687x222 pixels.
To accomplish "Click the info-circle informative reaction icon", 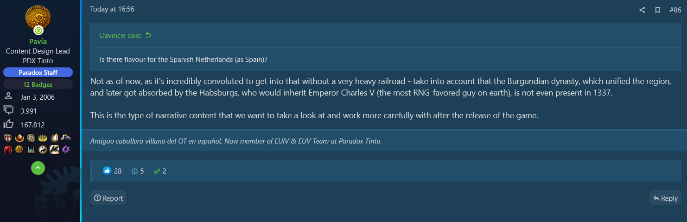I will [135, 171].
